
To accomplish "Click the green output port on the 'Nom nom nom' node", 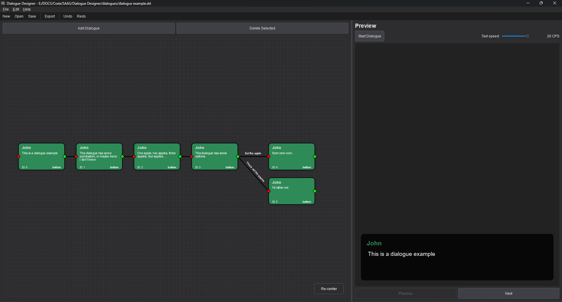I will [x=315, y=157].
